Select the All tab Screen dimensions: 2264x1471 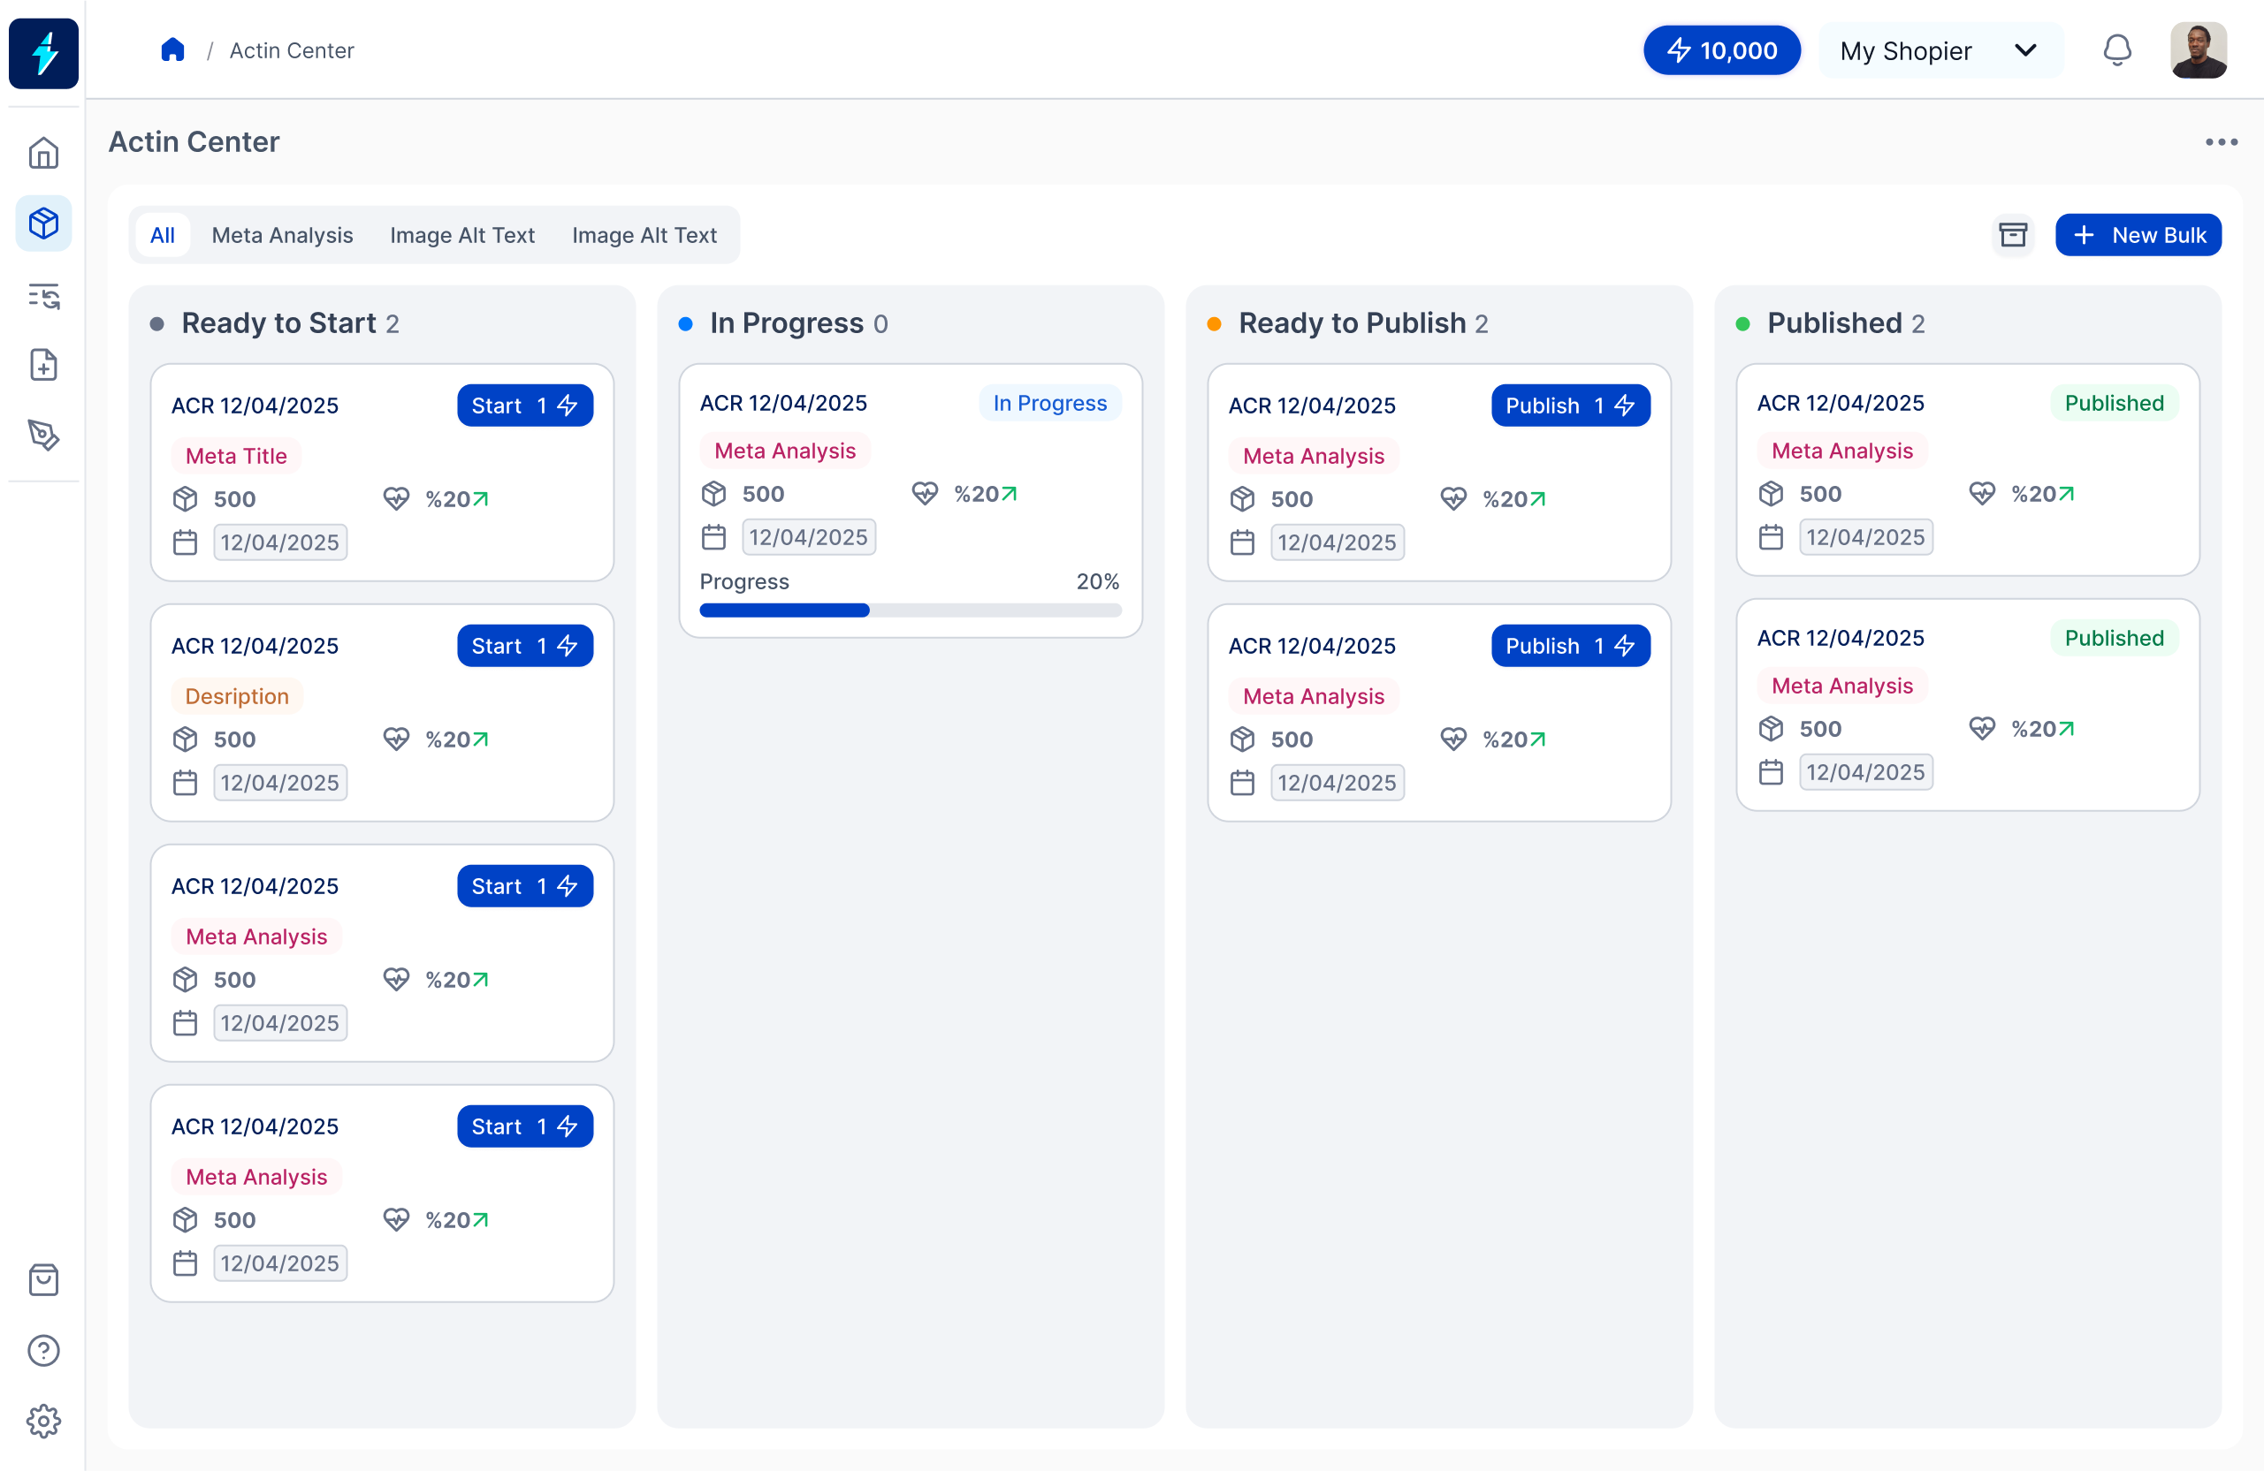coord(163,235)
